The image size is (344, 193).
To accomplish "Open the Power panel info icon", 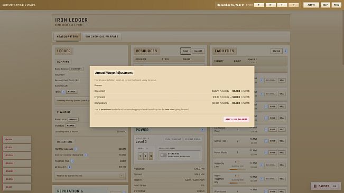I will 202,130.
